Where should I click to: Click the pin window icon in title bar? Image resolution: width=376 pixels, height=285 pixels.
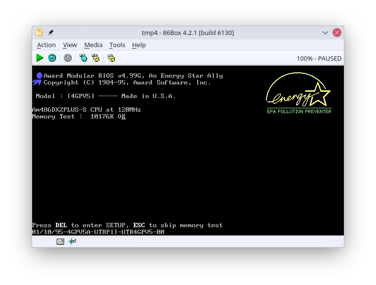click(x=51, y=33)
